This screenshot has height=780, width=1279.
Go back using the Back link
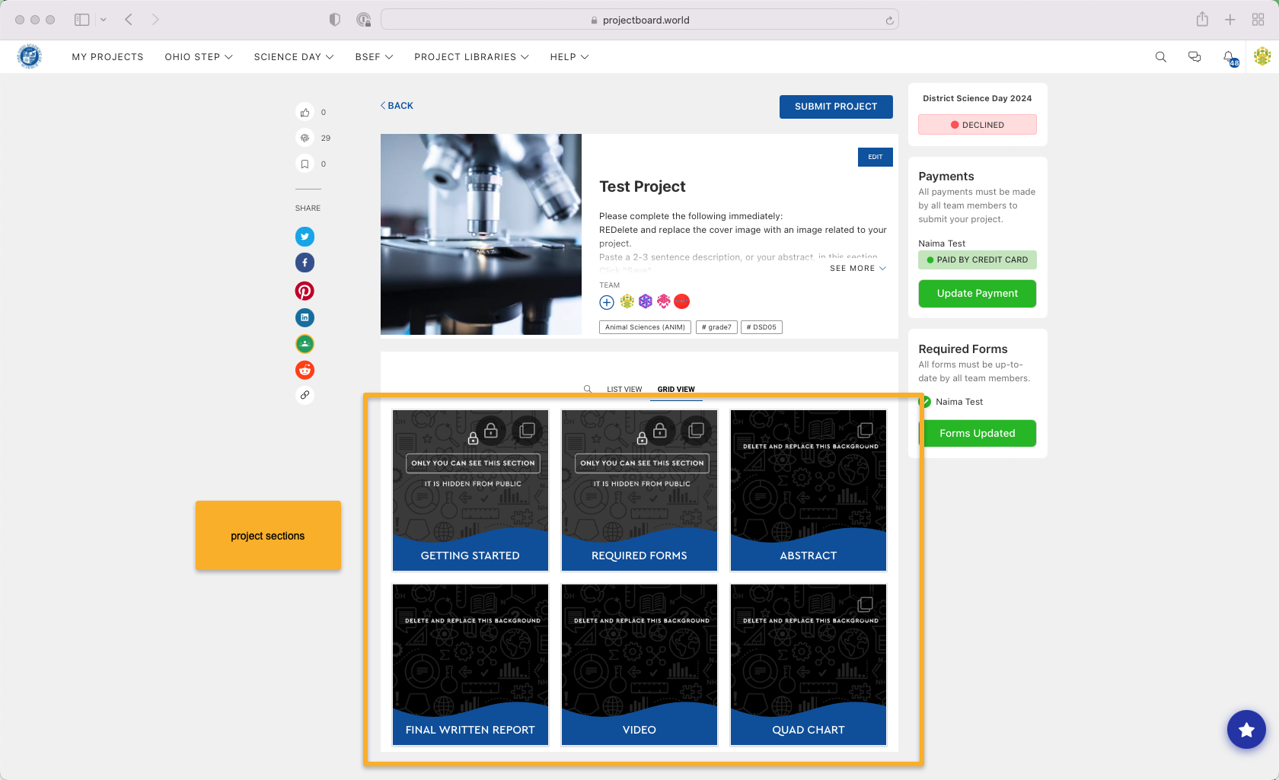click(x=397, y=106)
